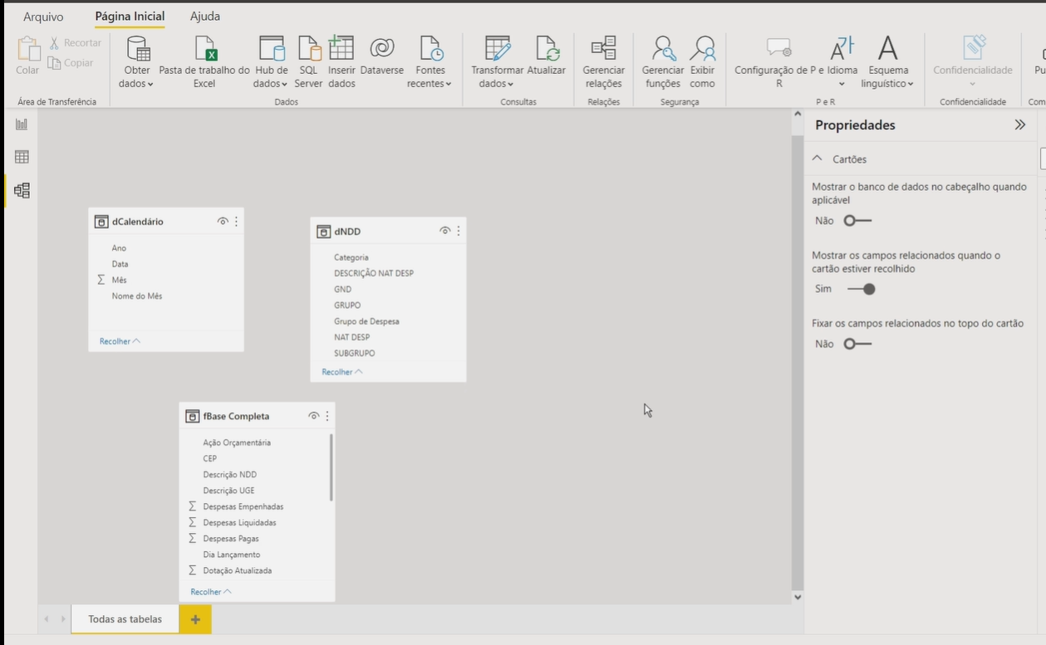This screenshot has width=1046, height=645.
Task: Open Fontes recentes list
Action: [430, 61]
